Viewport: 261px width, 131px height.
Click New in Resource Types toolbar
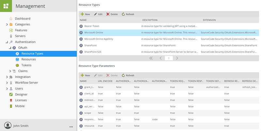point(85,14)
